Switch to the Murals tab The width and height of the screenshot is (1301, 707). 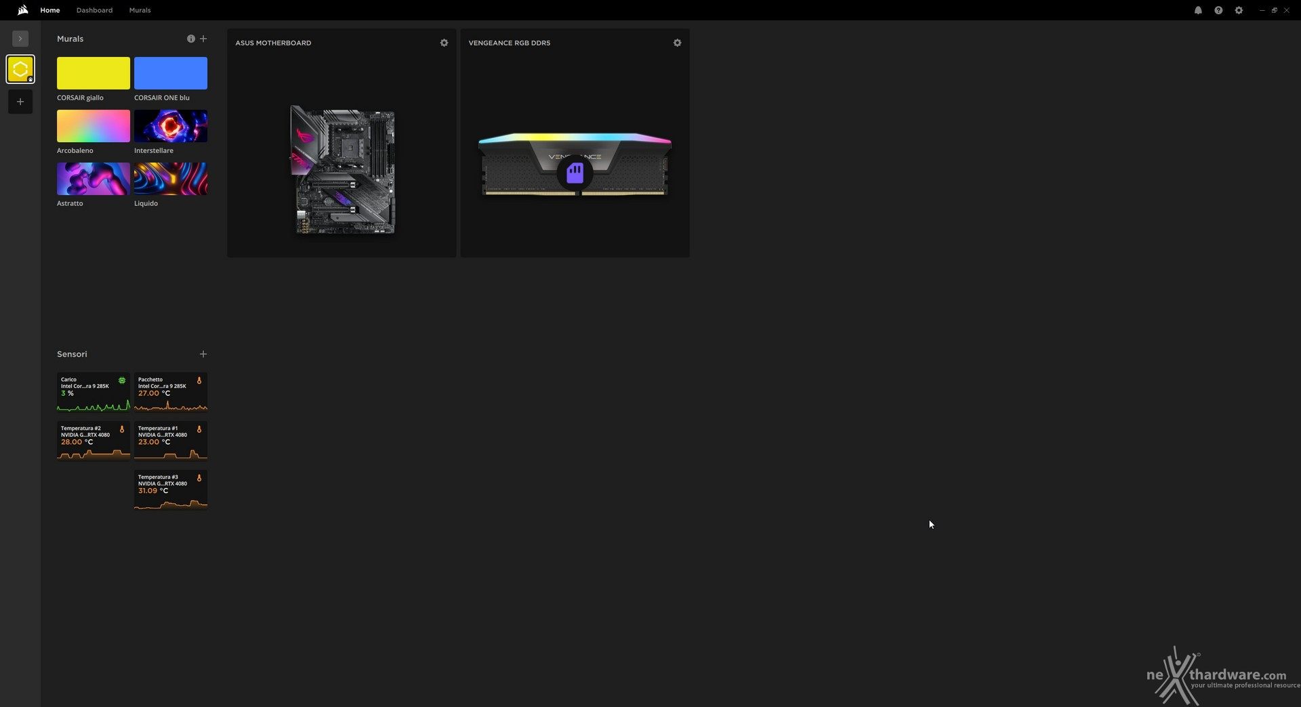(x=140, y=10)
